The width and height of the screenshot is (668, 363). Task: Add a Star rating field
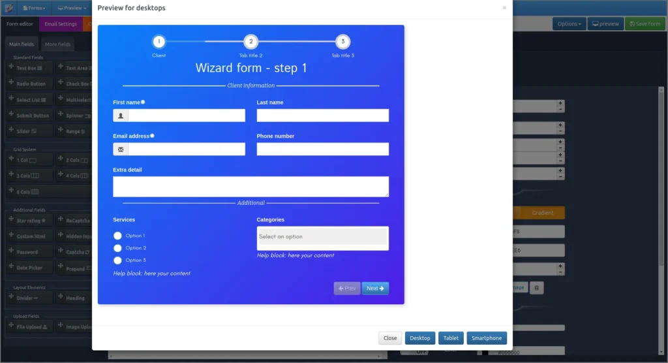pyautogui.click(x=29, y=220)
